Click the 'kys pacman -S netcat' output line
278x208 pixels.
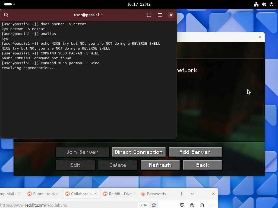pos(23,29)
